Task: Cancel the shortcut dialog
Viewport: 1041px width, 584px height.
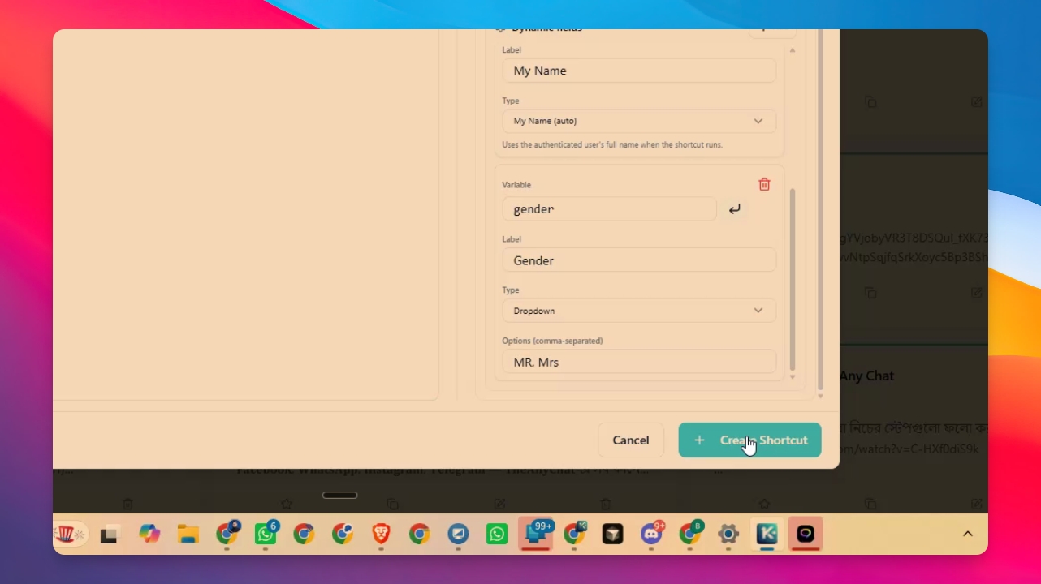Action: (x=631, y=440)
